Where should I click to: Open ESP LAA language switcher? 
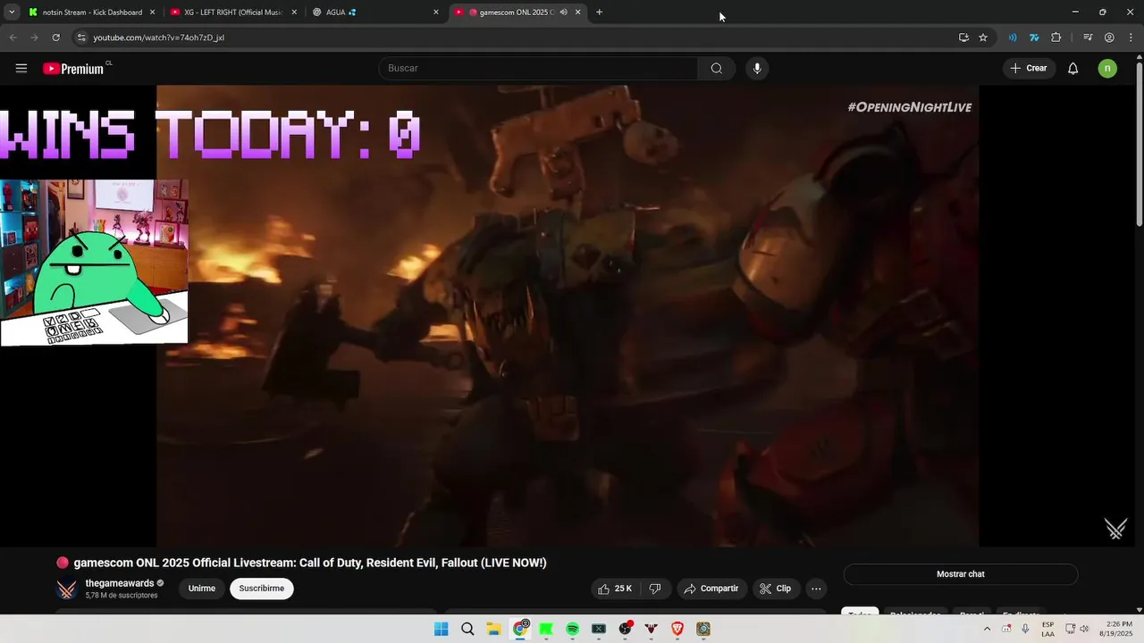pos(1047,629)
